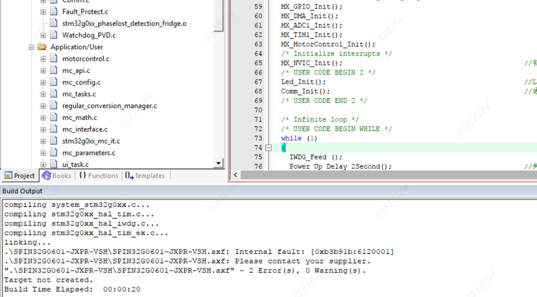The height and width of the screenshot is (297, 537).
Task: Select regular_conversion_manager.c in project tree
Action: (109, 106)
